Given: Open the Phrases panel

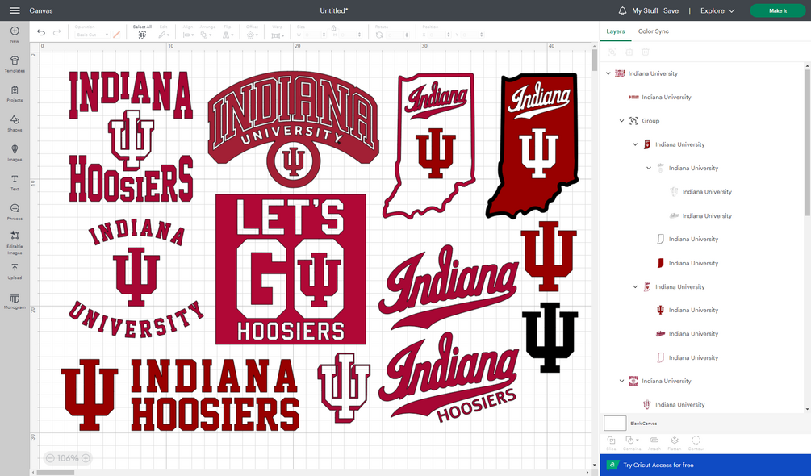Looking at the screenshot, I should (x=15, y=211).
